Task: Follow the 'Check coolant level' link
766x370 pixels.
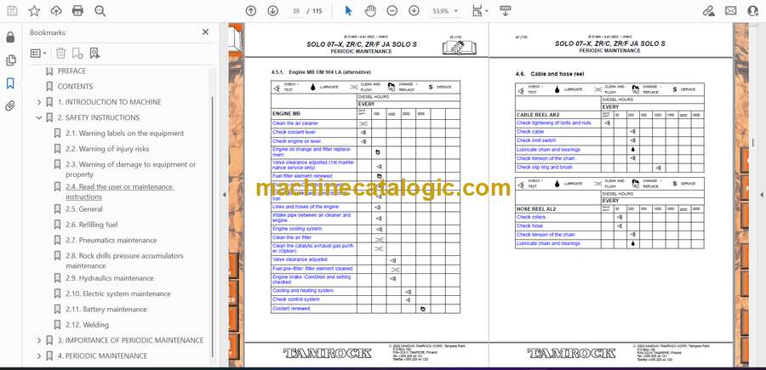Action: [x=294, y=133]
